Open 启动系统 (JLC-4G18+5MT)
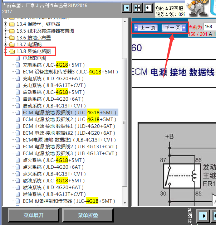Image resolution: width=216 pixels, height=225 pixels. pyautogui.click(x=54, y=92)
